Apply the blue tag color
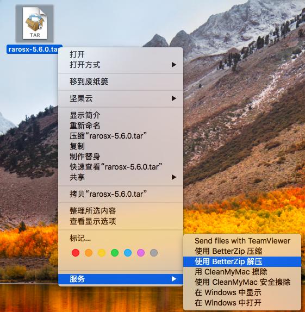Image resolution: width=305 pixels, height=312 pixels. (x=128, y=253)
